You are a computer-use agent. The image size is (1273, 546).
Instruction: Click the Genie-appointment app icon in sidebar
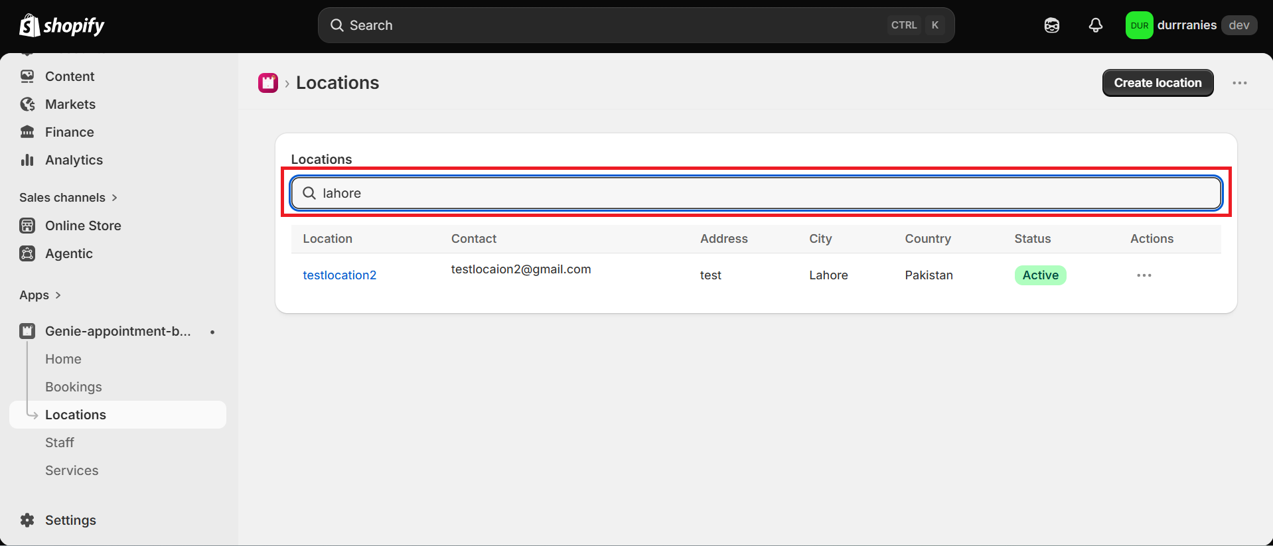click(x=27, y=331)
